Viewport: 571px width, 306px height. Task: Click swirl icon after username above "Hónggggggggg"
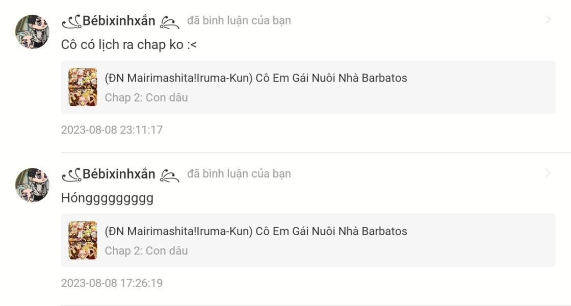point(170,175)
